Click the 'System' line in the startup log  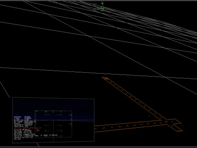click(x=22, y=117)
